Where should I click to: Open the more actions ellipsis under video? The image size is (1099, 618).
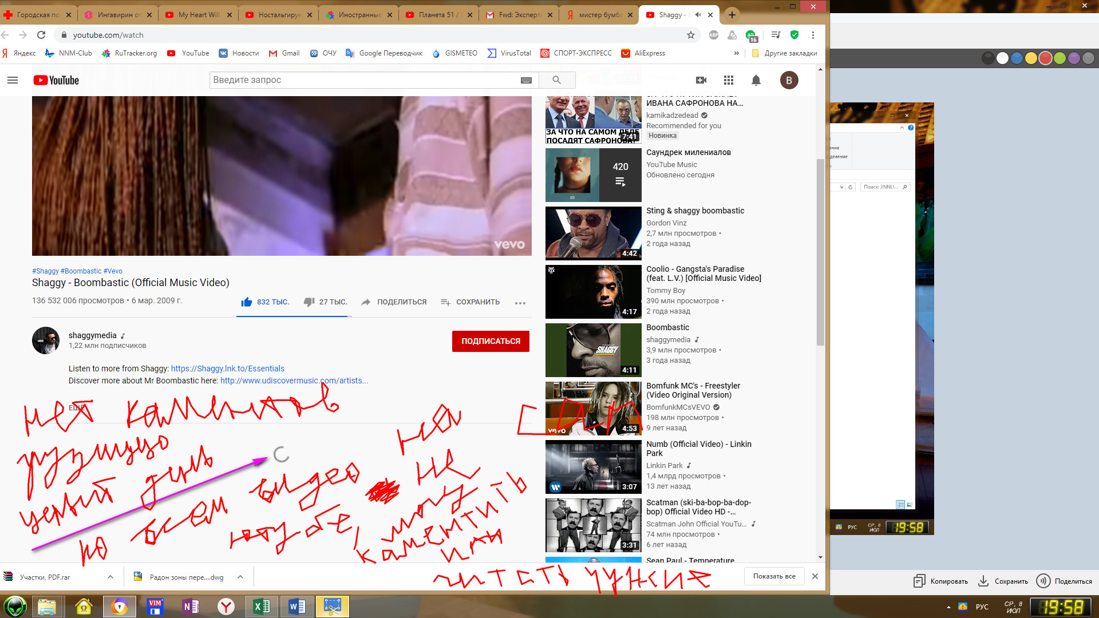[x=520, y=303]
